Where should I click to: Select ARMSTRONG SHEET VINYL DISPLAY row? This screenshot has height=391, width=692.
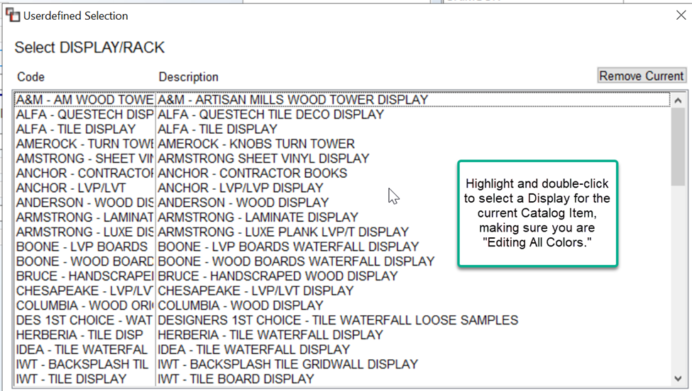click(342, 159)
